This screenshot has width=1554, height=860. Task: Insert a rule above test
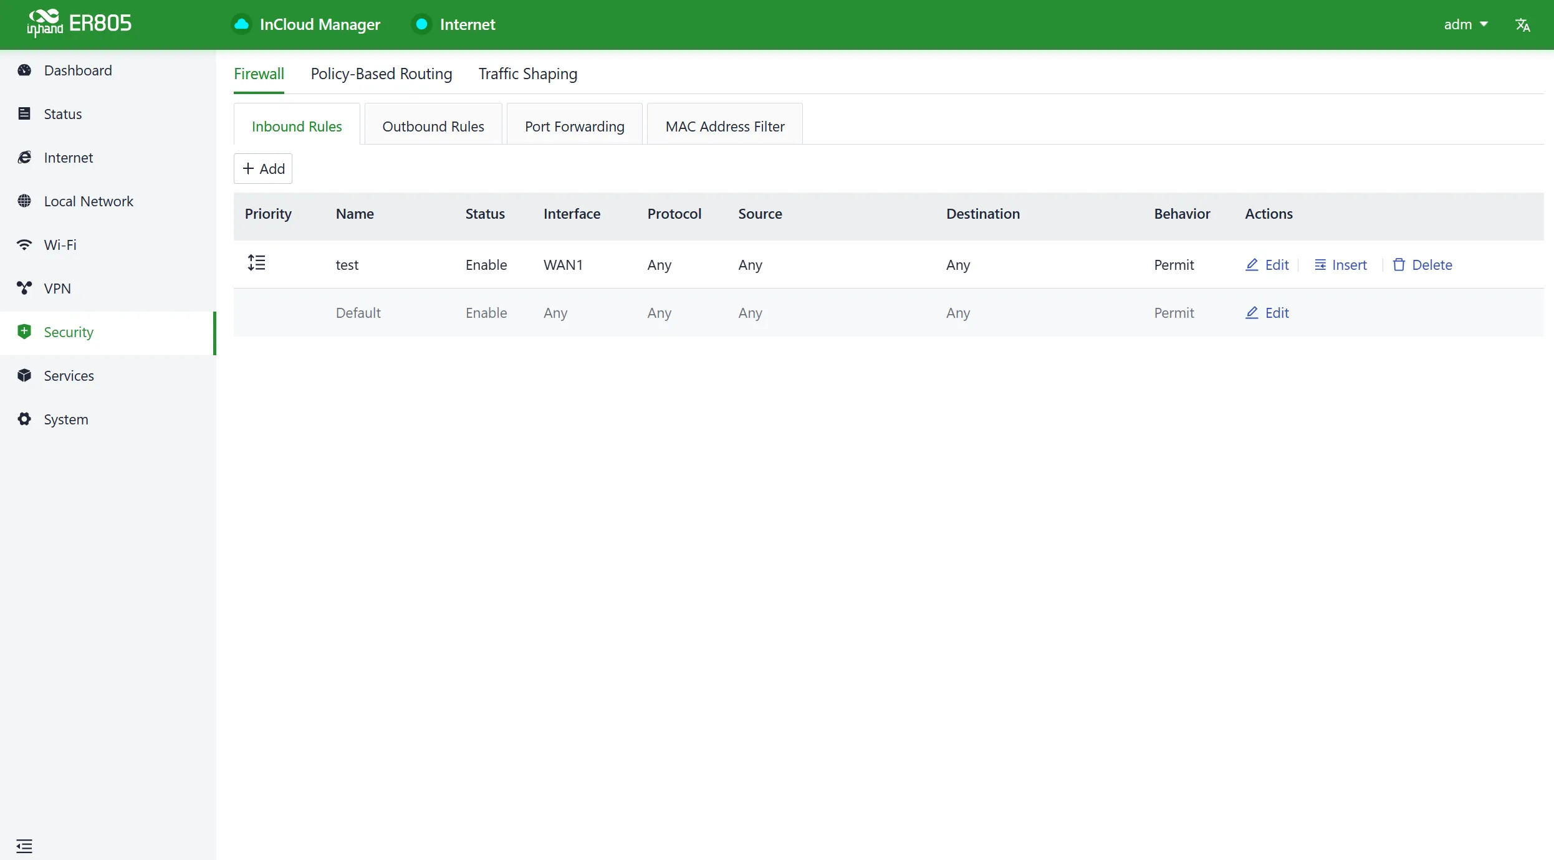point(1341,265)
